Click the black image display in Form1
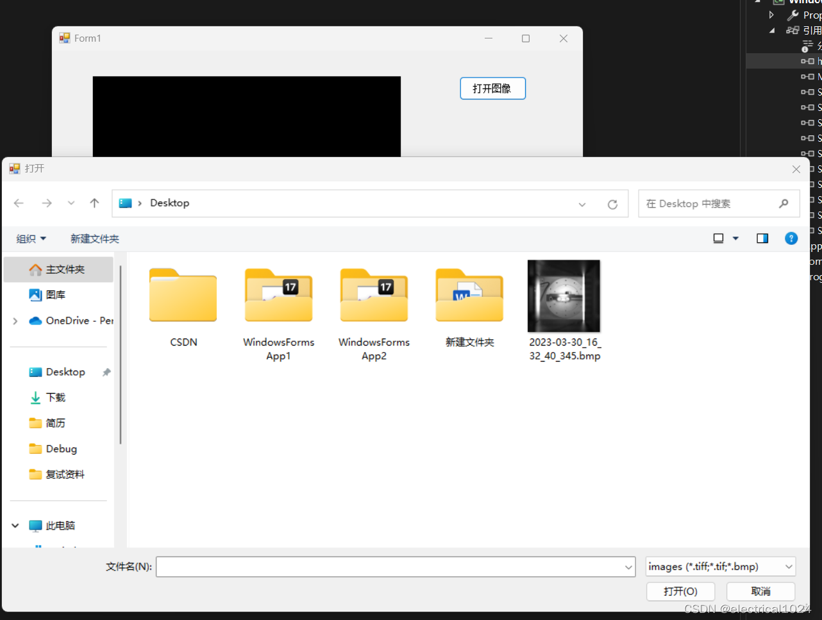 point(247,117)
